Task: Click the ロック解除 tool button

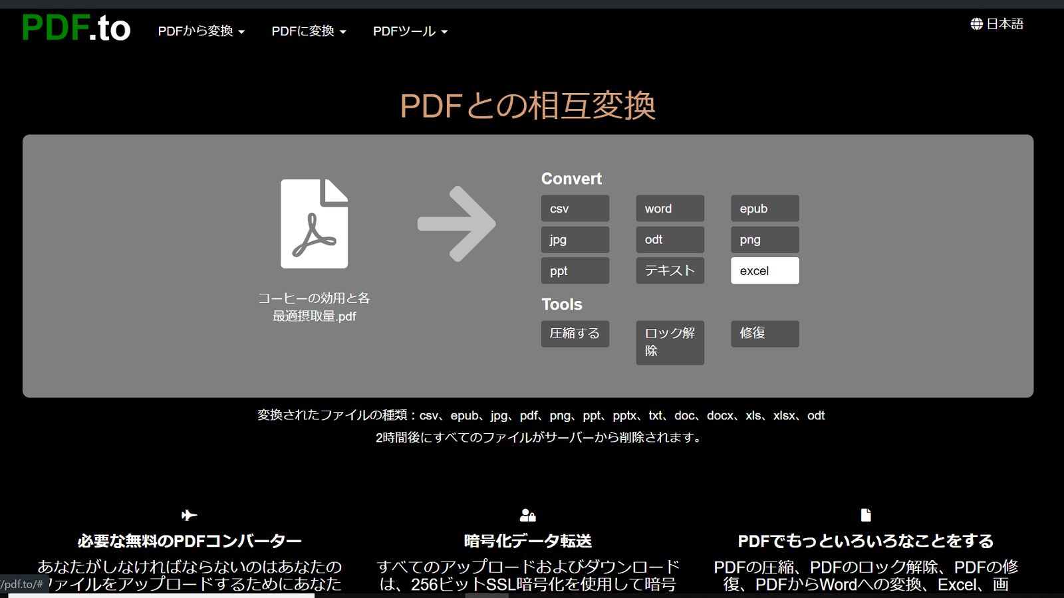Action: [x=670, y=342]
